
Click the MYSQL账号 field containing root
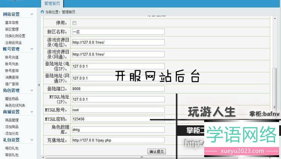pos(118,110)
